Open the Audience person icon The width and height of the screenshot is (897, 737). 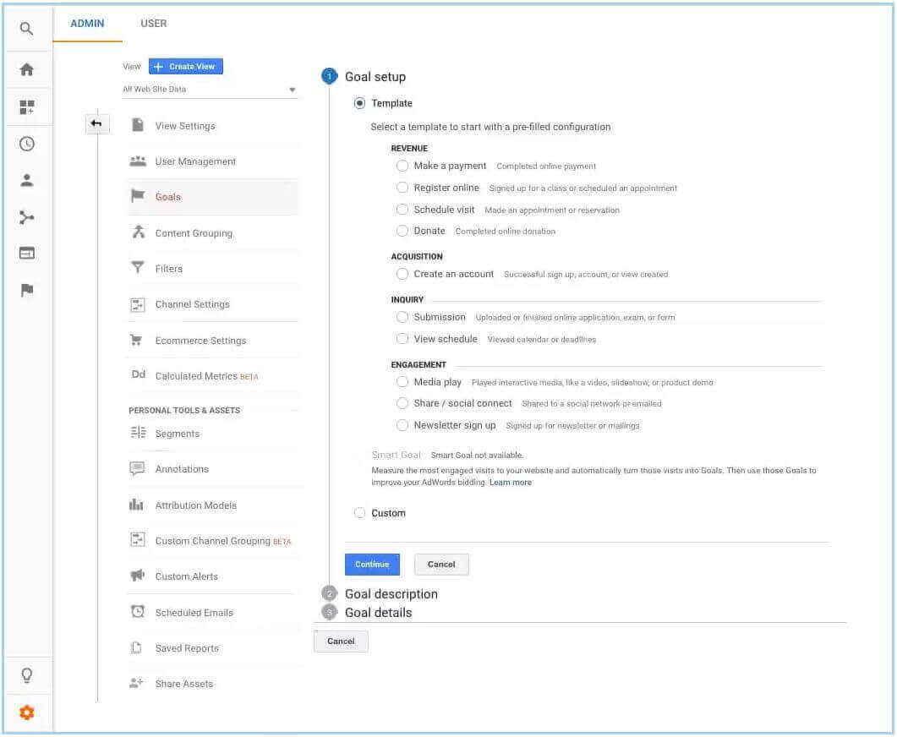point(26,179)
